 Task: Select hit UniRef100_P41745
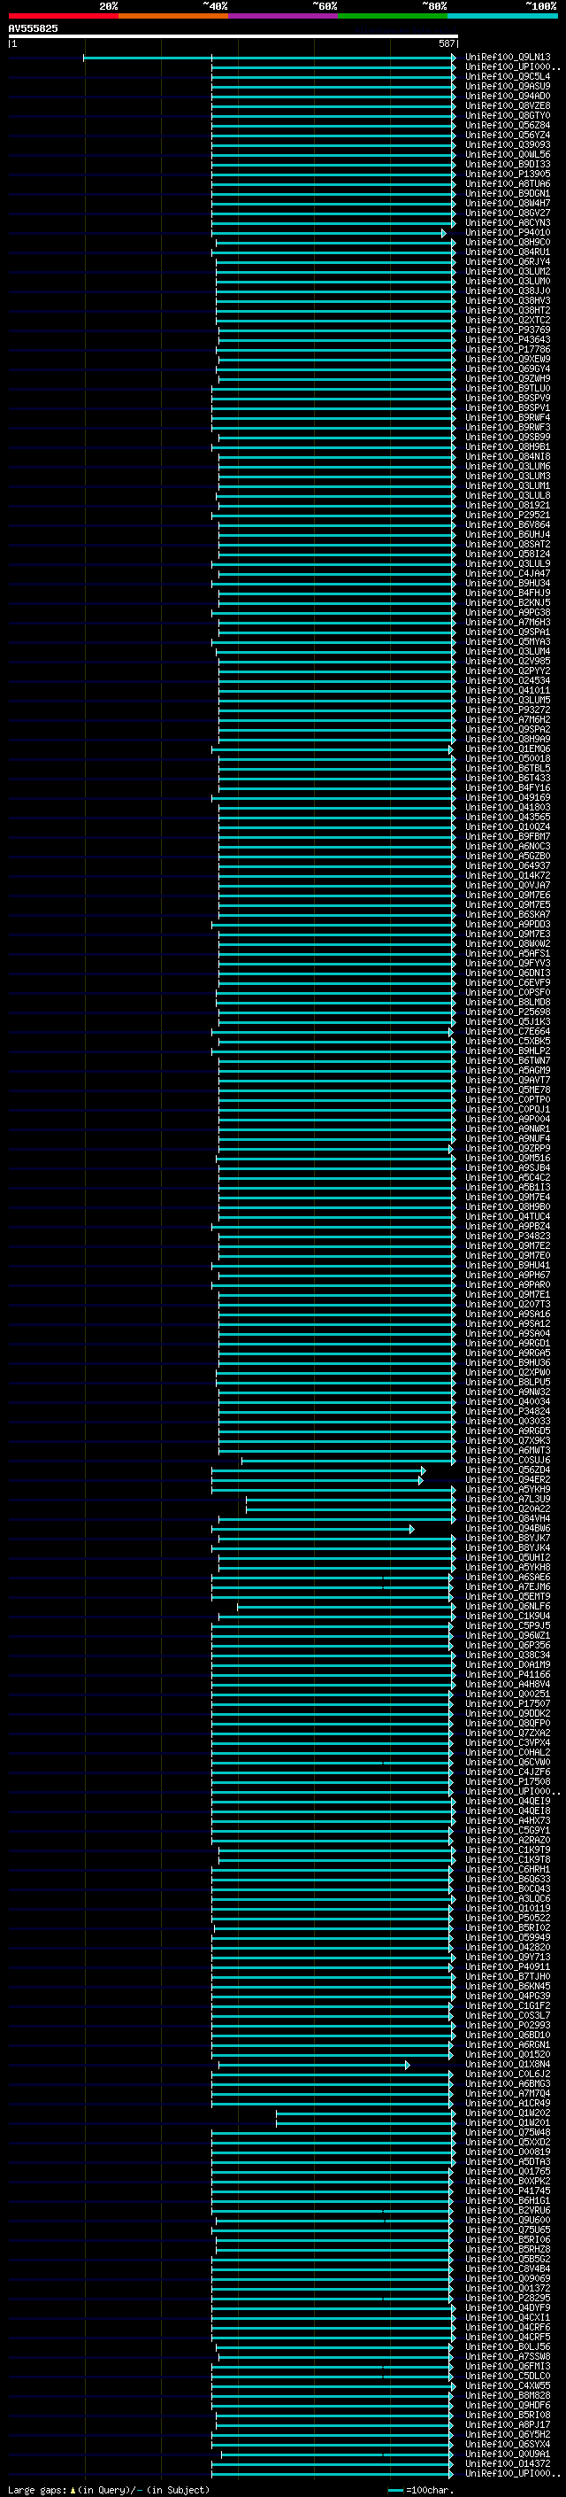click(x=508, y=2191)
